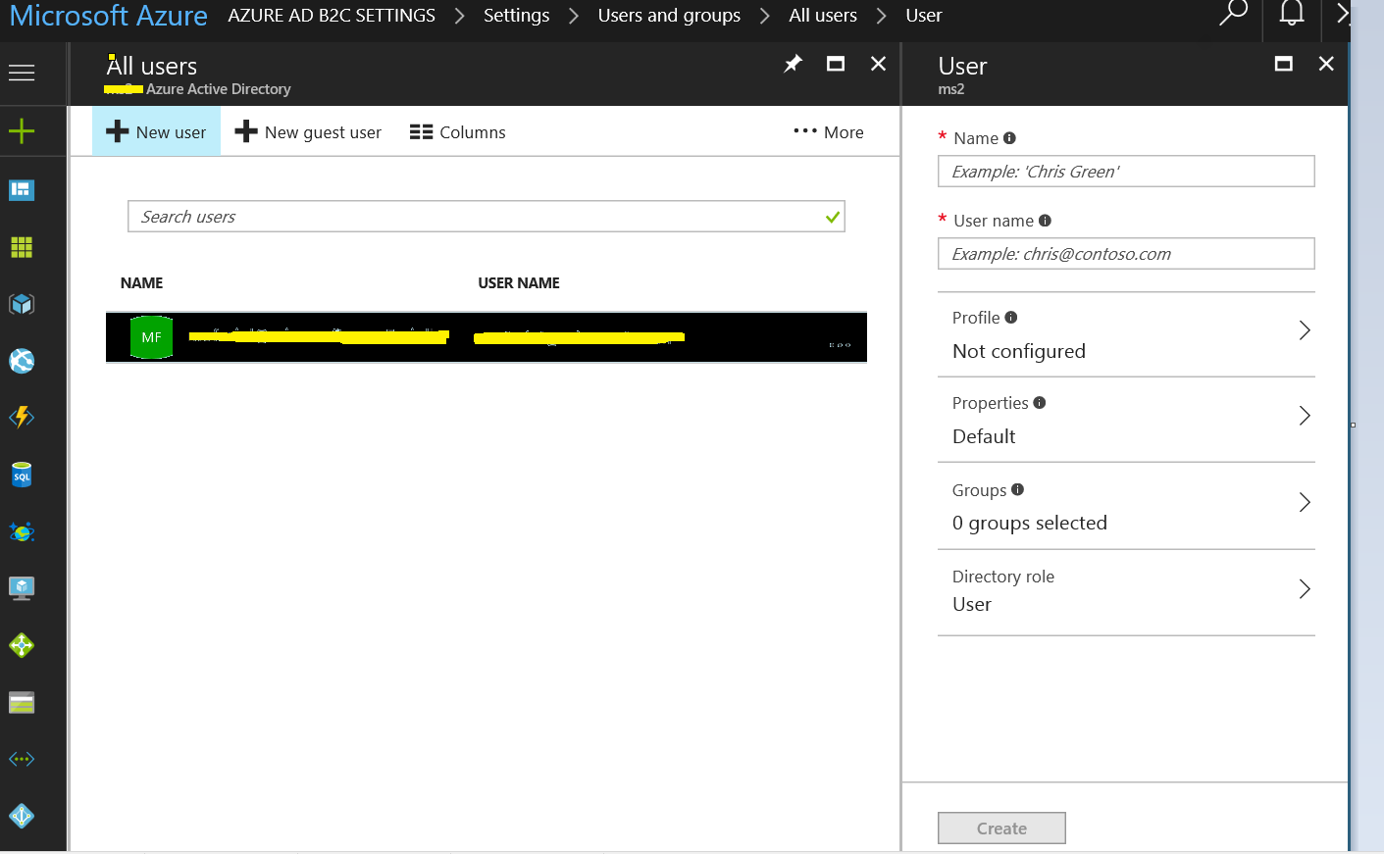1384x854 pixels.
Task: Open the hamburger menu in the sidebar
Action: coord(22,73)
